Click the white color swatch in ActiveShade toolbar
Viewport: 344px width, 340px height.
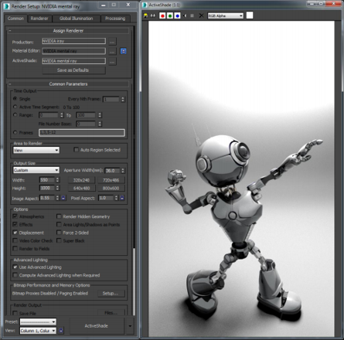[250, 15]
